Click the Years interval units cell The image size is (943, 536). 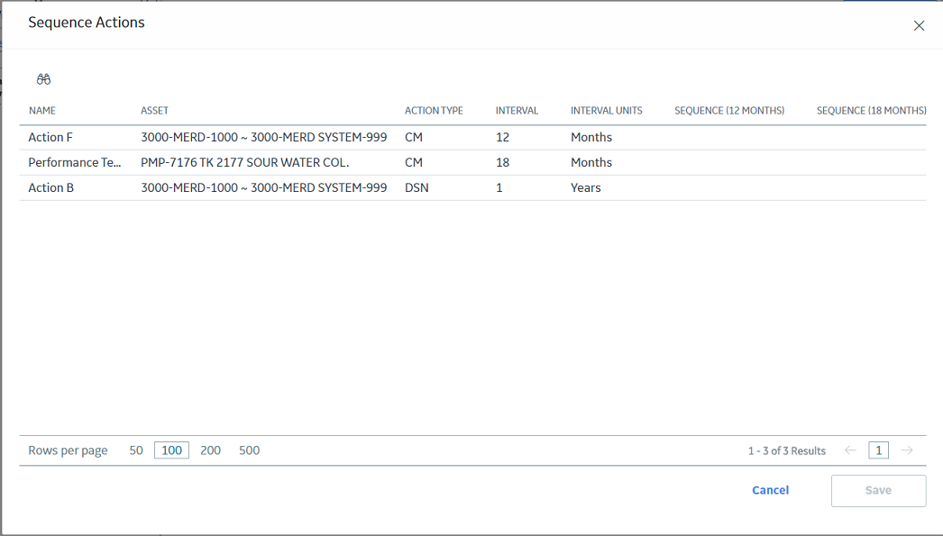point(586,188)
